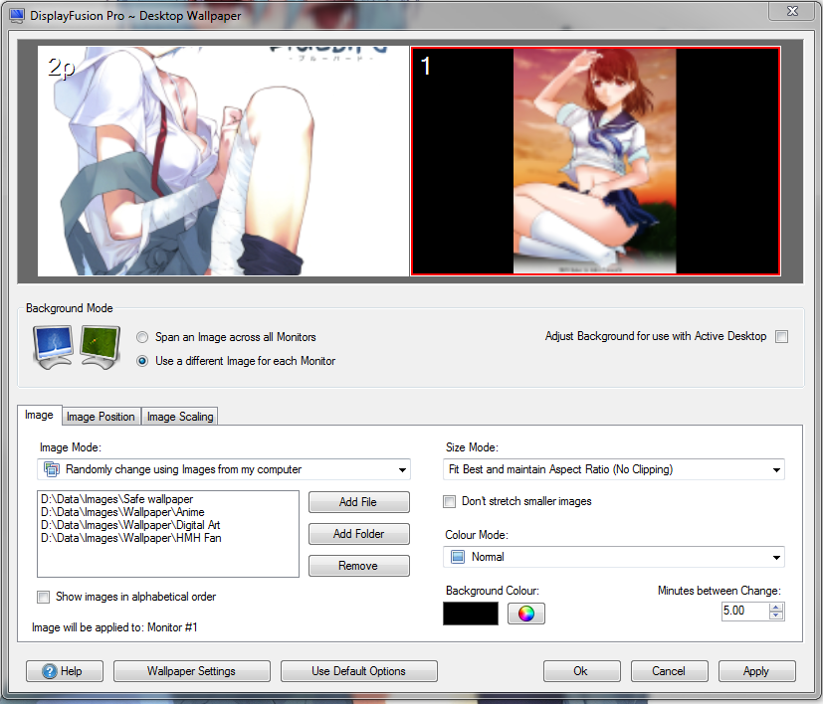Click the green separate-monitor icon
823x704 pixels.
[x=100, y=347]
